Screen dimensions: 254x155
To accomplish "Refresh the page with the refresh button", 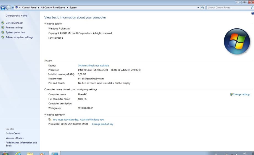I will coord(203,8).
